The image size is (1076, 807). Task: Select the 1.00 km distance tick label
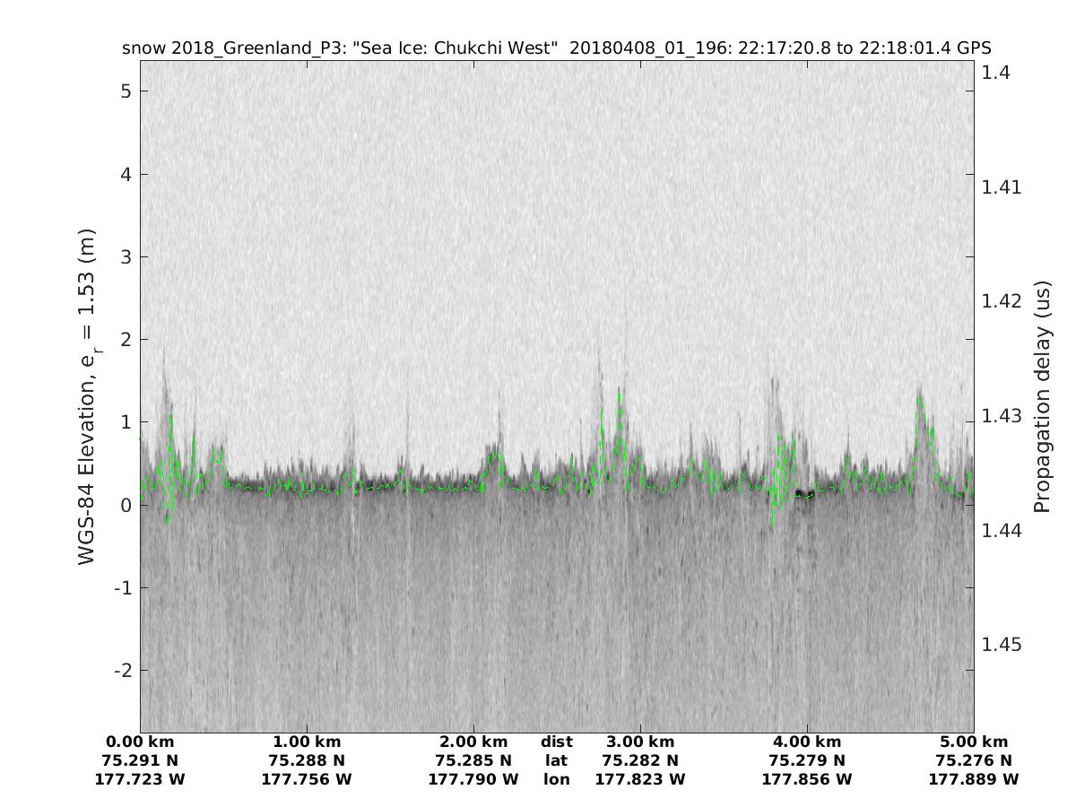click(307, 742)
